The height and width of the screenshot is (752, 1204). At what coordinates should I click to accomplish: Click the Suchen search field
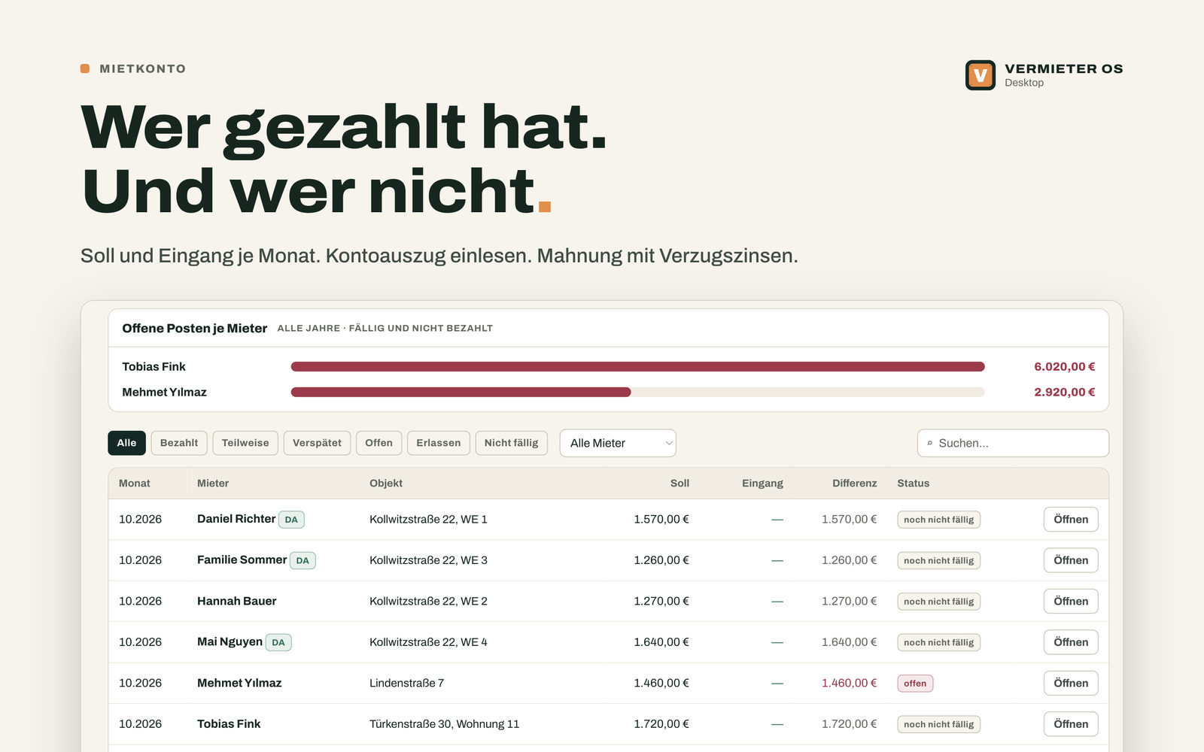pyautogui.click(x=1013, y=443)
